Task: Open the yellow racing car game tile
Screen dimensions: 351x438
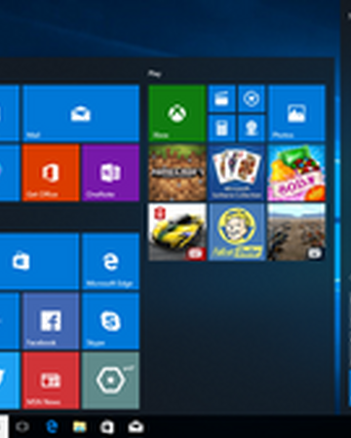Action: tap(177, 232)
